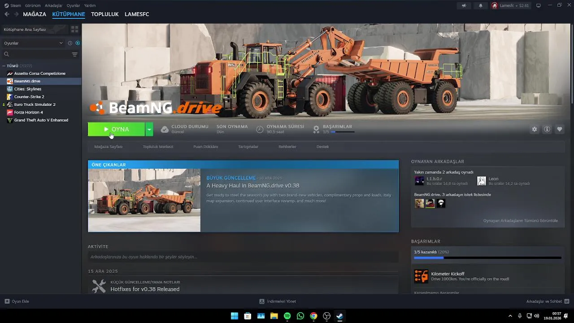The image size is (574, 323).
Task: Open the Steam menu
Action: [x=13, y=5]
